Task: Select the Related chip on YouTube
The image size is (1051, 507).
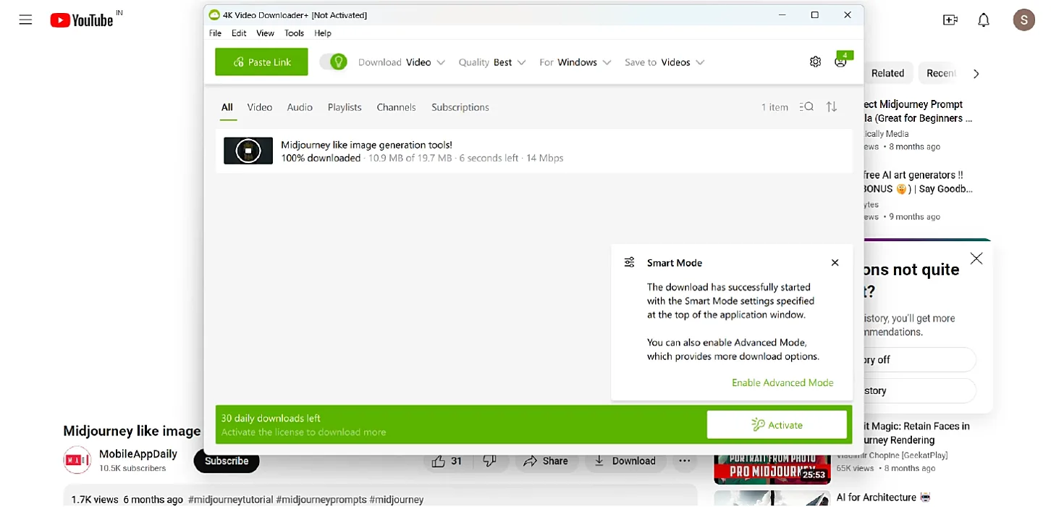Action: pos(887,73)
